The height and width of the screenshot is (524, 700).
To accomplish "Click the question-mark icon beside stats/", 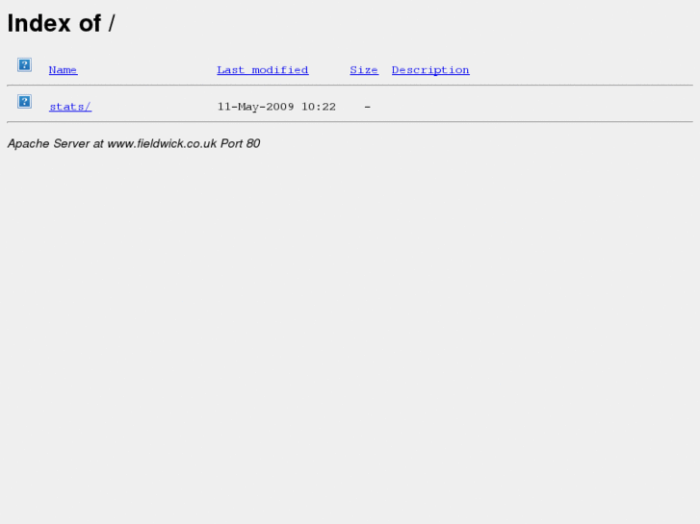I will click(x=25, y=101).
